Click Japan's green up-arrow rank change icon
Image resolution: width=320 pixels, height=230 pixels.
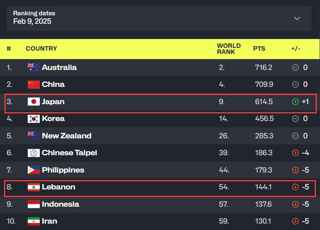(295, 102)
